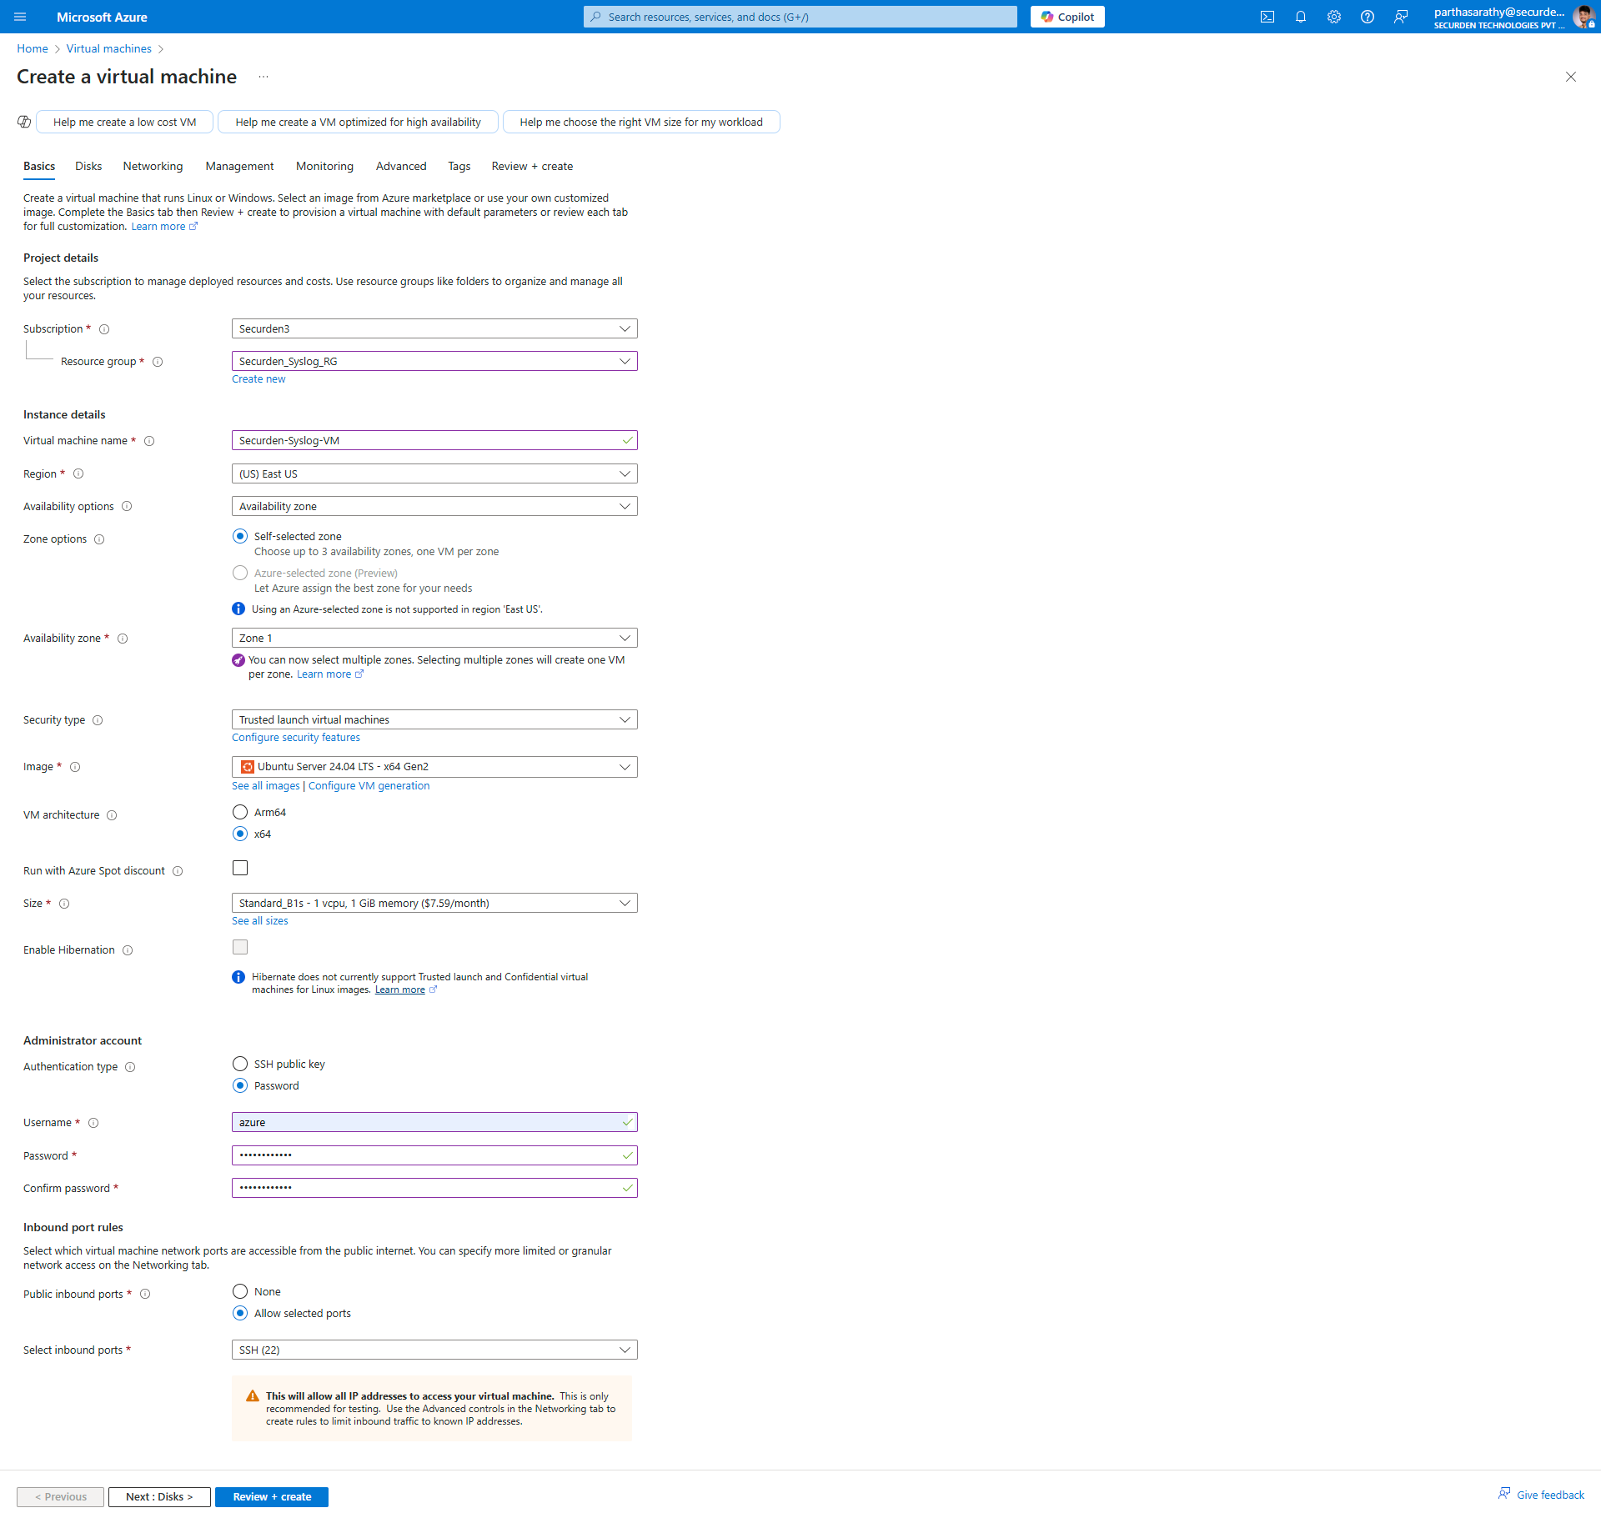Click the Virtual machine name input field
1601x1528 pixels.
[x=434, y=440]
